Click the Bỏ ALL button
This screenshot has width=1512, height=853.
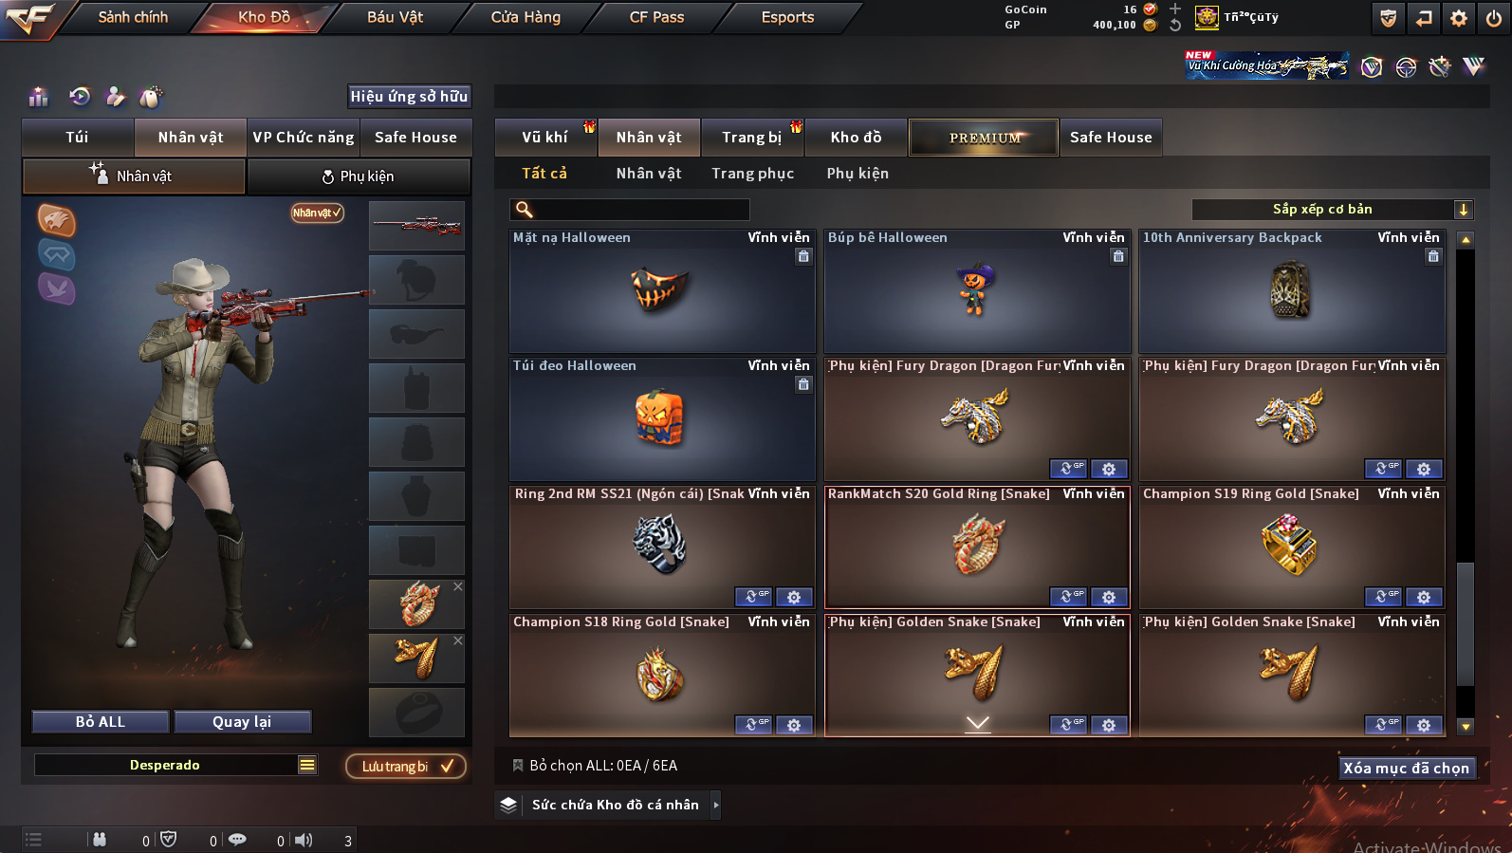101,722
